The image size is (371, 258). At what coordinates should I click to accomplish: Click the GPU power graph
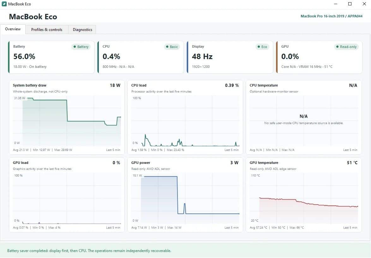pyautogui.click(x=185, y=195)
